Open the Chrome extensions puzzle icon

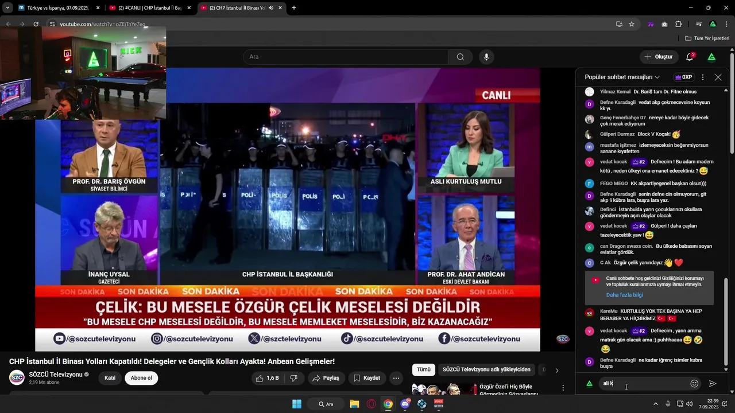678,24
